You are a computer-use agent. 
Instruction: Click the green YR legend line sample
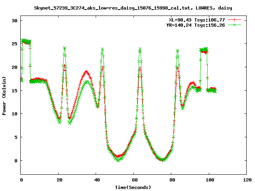[x=234, y=25]
